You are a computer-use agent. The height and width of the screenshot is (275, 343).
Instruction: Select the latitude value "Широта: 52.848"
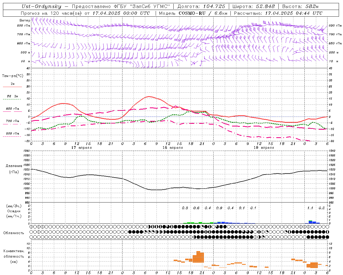(x=253, y=6)
